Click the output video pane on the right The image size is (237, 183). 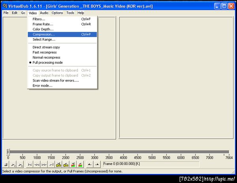coord(176,78)
